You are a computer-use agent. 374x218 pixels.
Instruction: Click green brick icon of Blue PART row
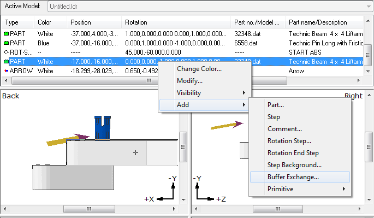click(x=7, y=43)
